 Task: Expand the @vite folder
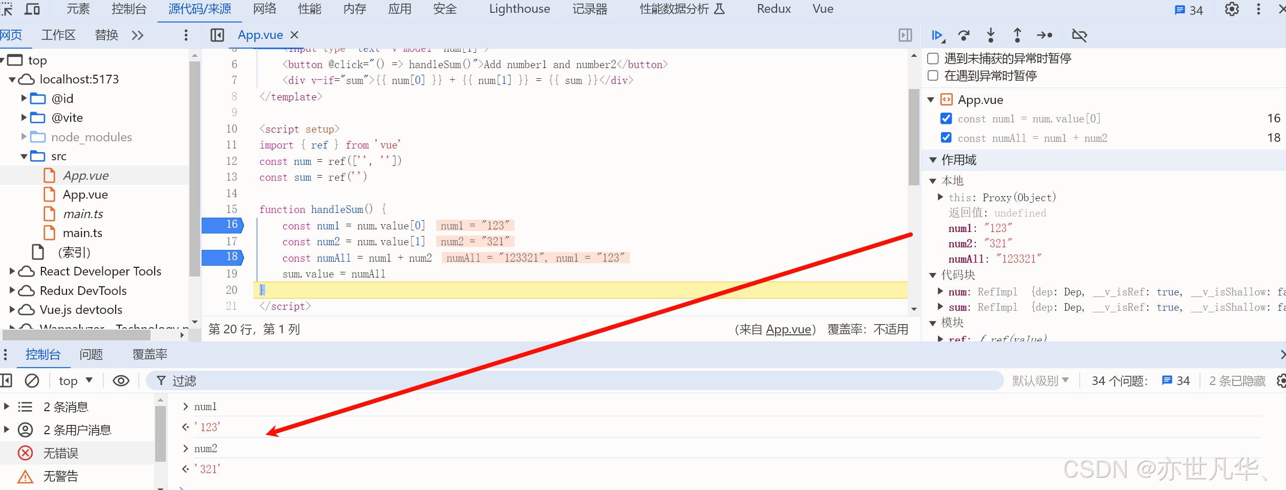click(24, 117)
